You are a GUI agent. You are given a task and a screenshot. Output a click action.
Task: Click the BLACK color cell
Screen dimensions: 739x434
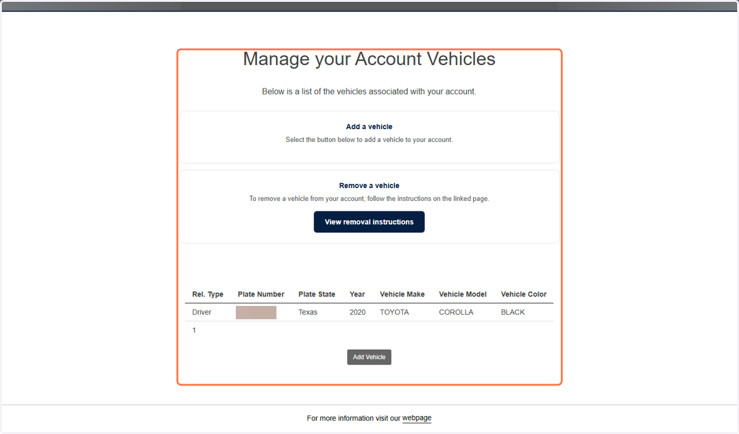point(513,312)
